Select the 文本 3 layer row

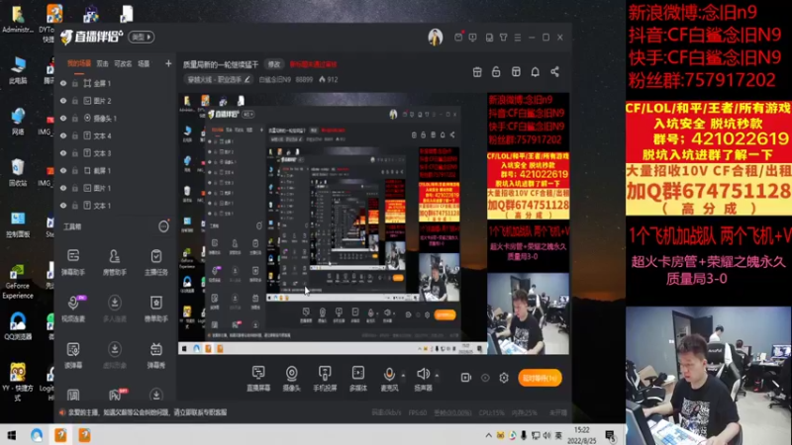coord(115,153)
